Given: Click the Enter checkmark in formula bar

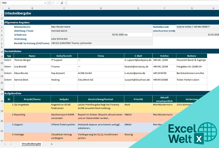Looking at the screenshot, I should click(x=57, y=3).
